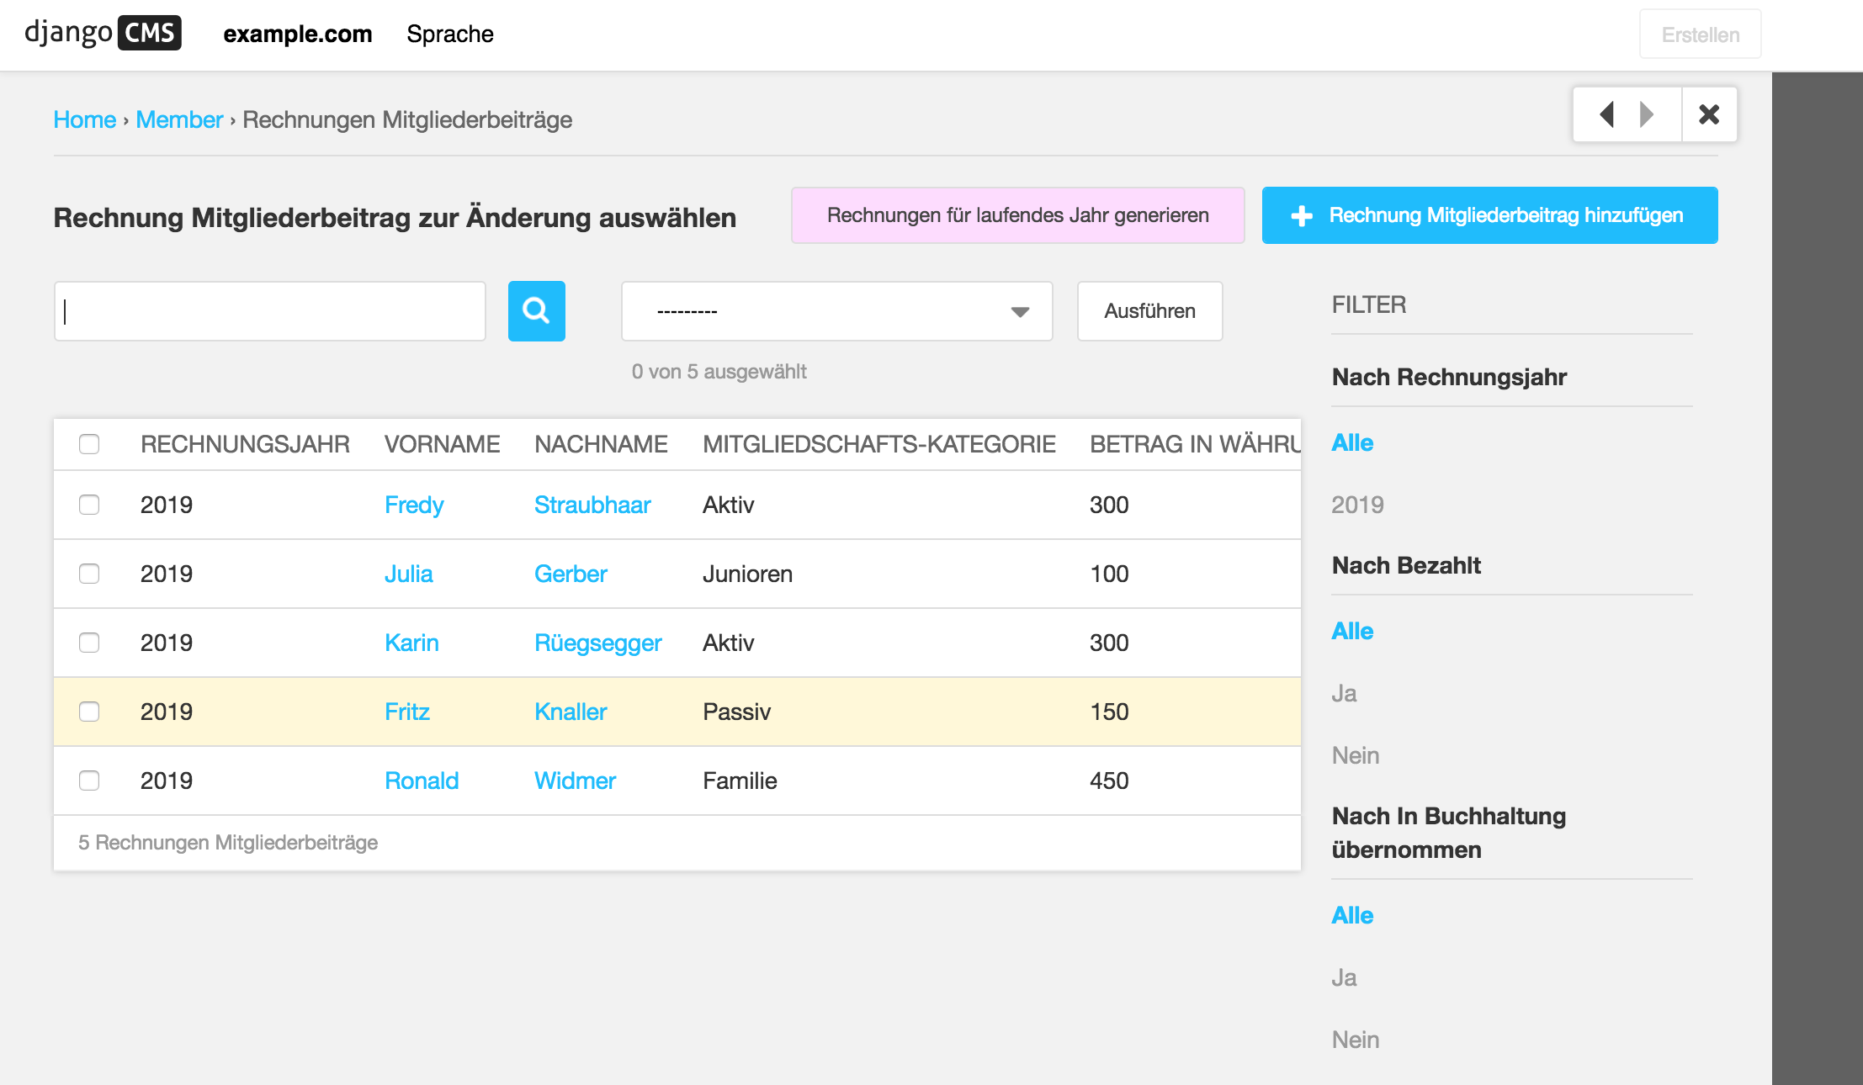Sort by Betrag in Währung column header
The width and height of the screenshot is (1863, 1085).
coord(1195,444)
